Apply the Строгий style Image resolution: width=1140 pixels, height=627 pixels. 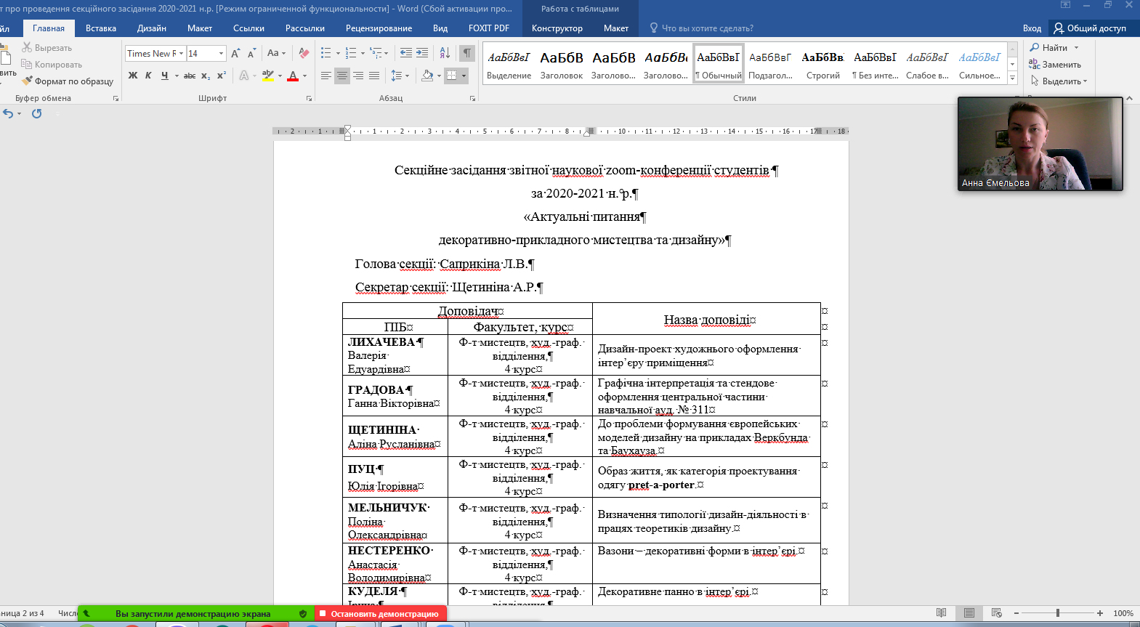click(822, 65)
